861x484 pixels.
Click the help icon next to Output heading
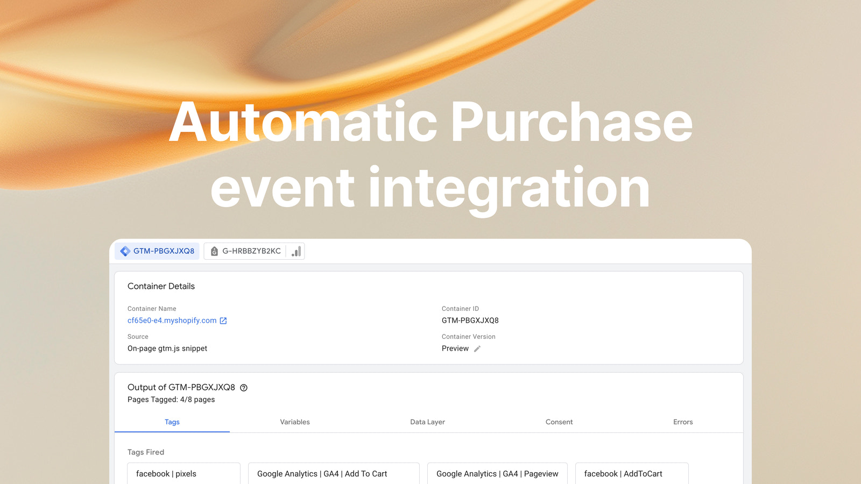click(244, 388)
